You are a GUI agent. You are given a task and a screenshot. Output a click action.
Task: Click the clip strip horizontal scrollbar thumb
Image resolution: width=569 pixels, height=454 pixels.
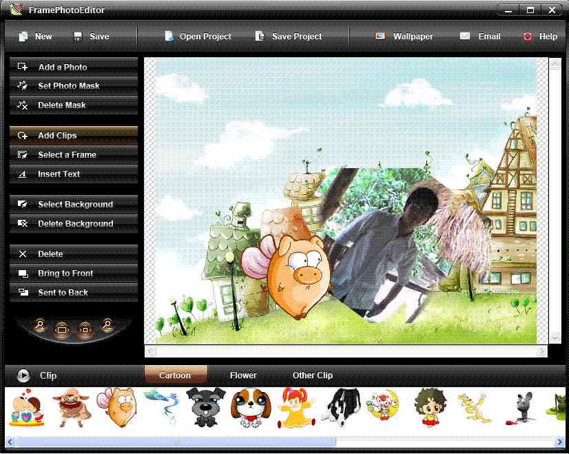(176, 442)
